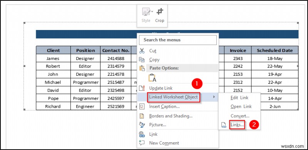
Task: Click the Insert Caption icon
Action: 142,107
